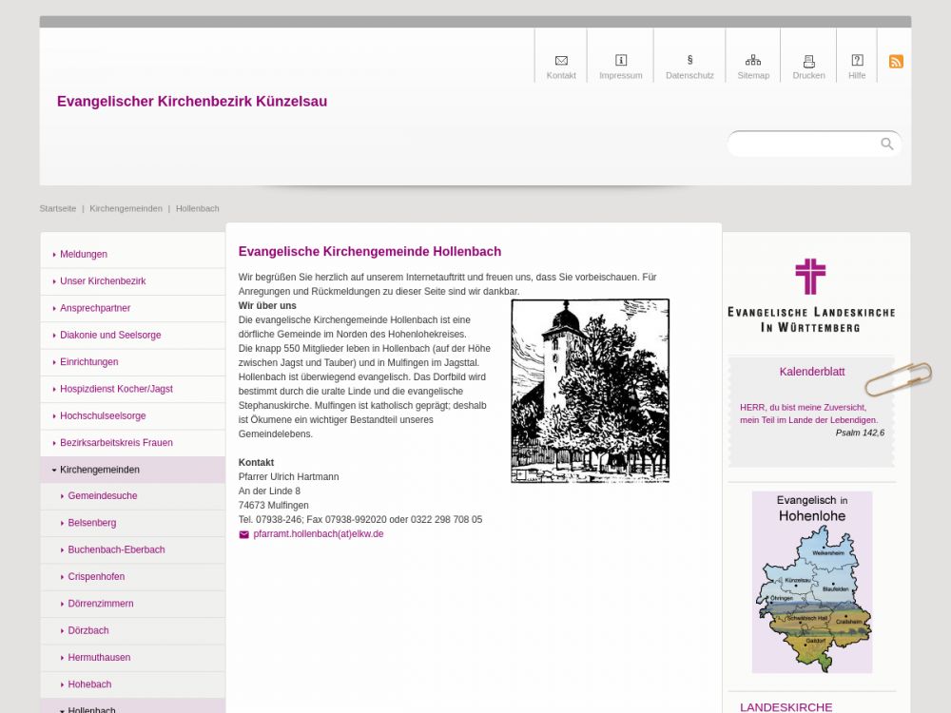The width and height of the screenshot is (951, 713).
Task: Open Datenschutz paragraph symbol icon
Action: tap(689, 61)
